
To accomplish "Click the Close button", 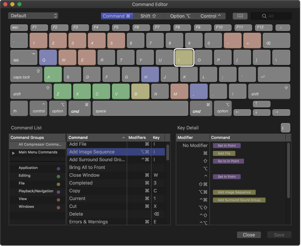I will [x=249, y=235].
